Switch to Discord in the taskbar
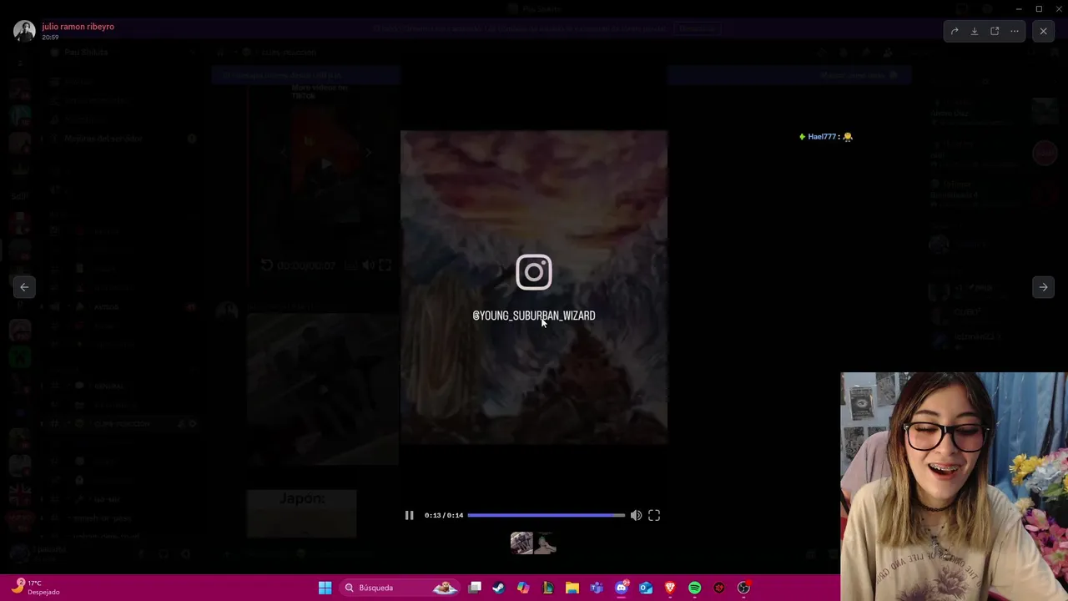The image size is (1068, 601). point(621,588)
